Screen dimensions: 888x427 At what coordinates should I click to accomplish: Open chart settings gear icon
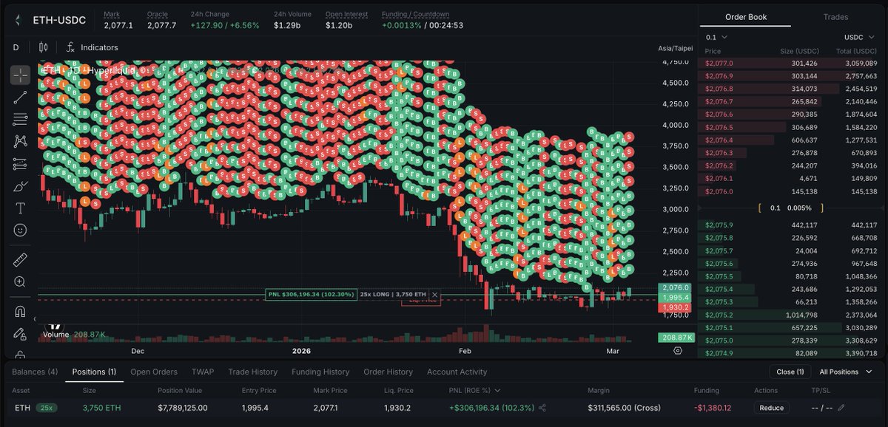pos(678,350)
